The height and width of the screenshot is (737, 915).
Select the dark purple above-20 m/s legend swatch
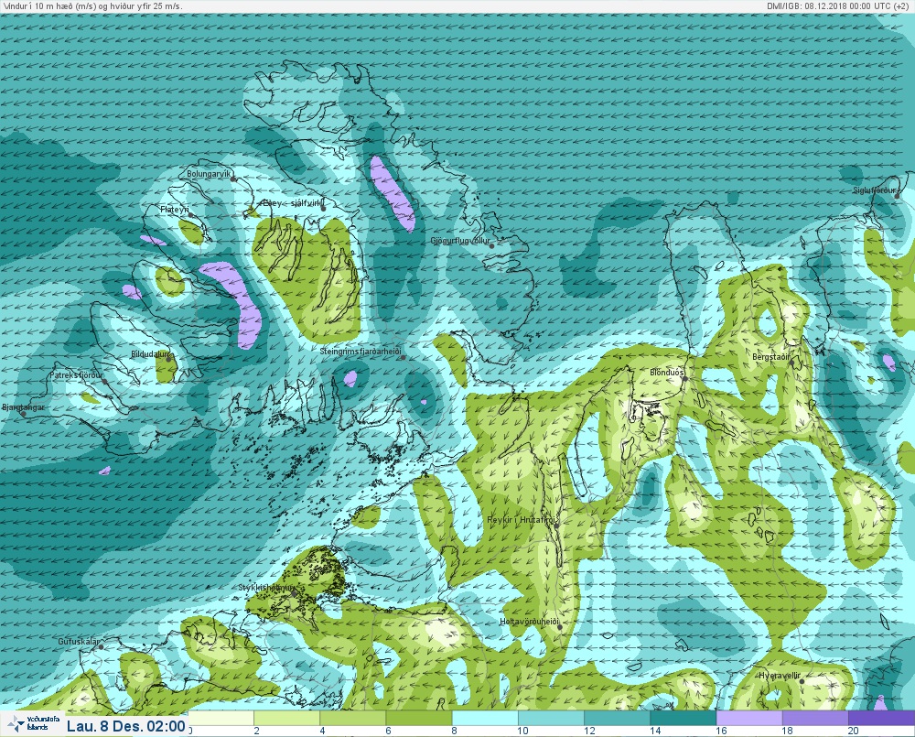(x=881, y=718)
